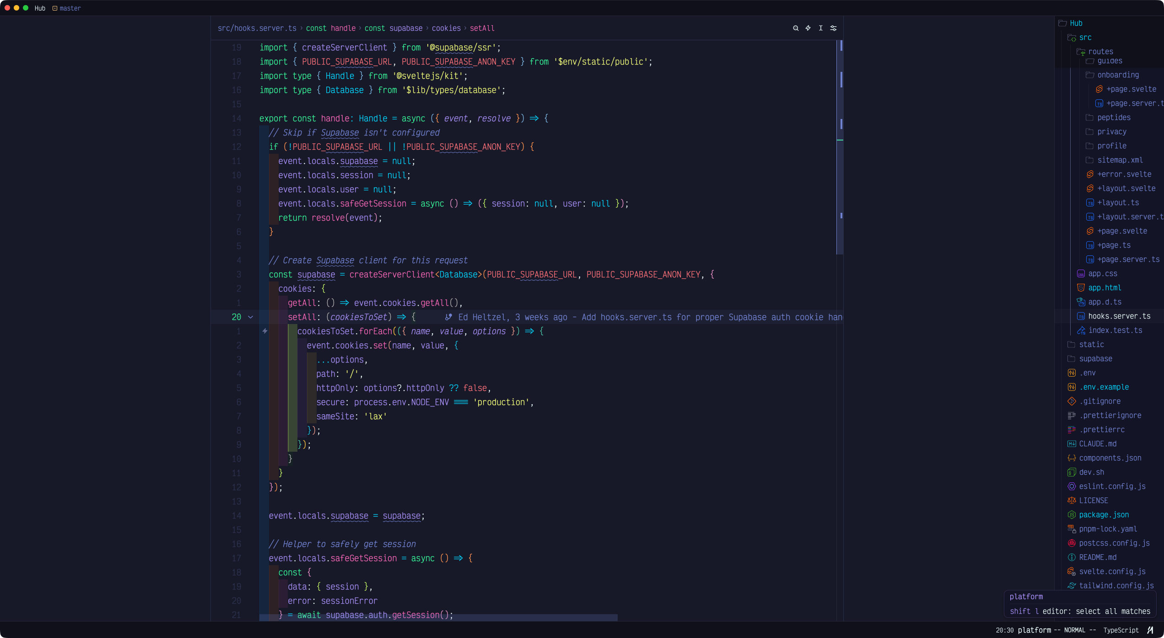The image size is (1164, 638).
Task: Open .gitignore file icon
Action: click(x=1072, y=401)
